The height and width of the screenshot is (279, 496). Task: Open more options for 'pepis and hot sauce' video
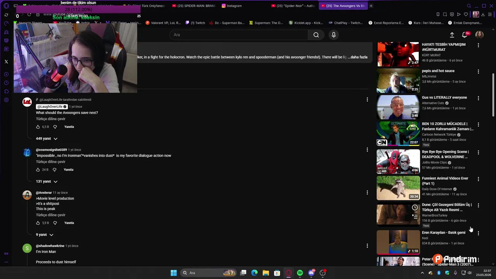coord(478,72)
